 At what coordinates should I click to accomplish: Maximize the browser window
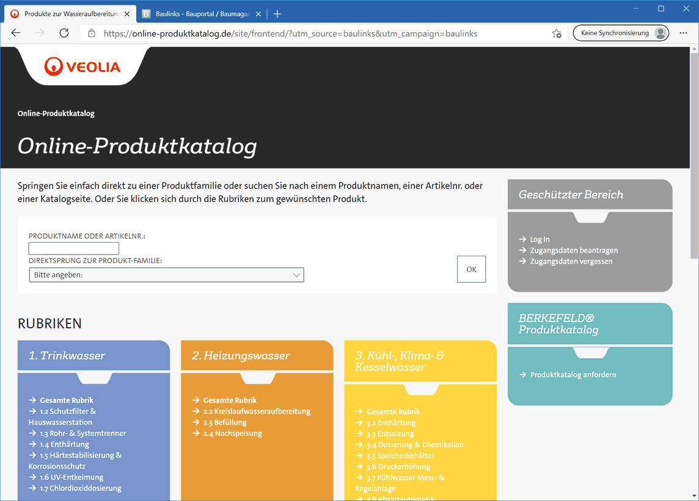pyautogui.click(x=661, y=9)
